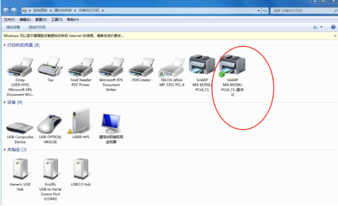
Task: Click the refresh button beside address bar
Action: pyautogui.click(x=265, y=10)
